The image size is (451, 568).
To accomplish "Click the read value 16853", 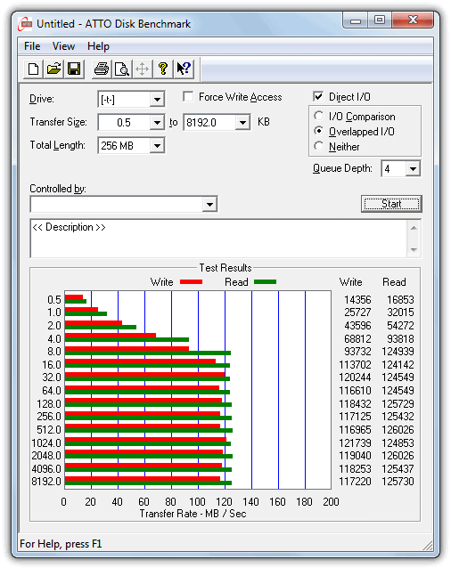I will pyautogui.click(x=400, y=300).
